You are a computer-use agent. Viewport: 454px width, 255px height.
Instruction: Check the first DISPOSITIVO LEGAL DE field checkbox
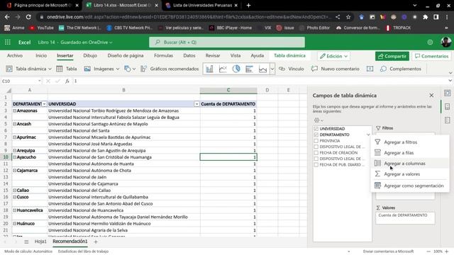(316, 147)
